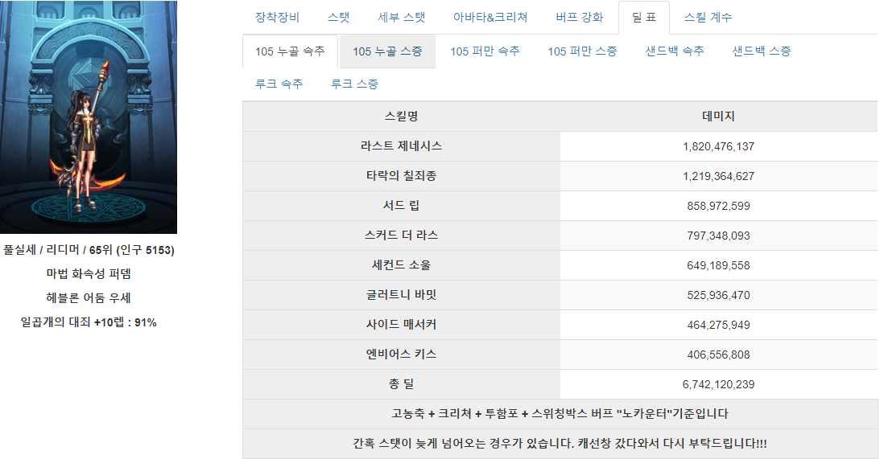Click damage value 464,275,949
The image size is (880, 459).
tap(718, 325)
